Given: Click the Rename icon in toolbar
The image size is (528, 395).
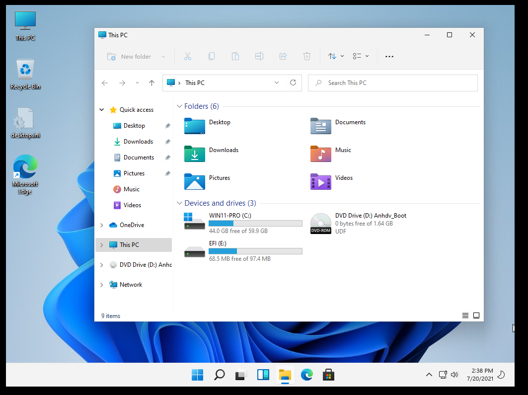Looking at the screenshot, I should (259, 56).
